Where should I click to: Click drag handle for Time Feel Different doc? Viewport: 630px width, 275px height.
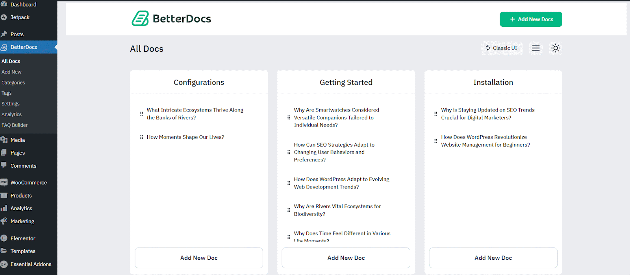(289, 237)
